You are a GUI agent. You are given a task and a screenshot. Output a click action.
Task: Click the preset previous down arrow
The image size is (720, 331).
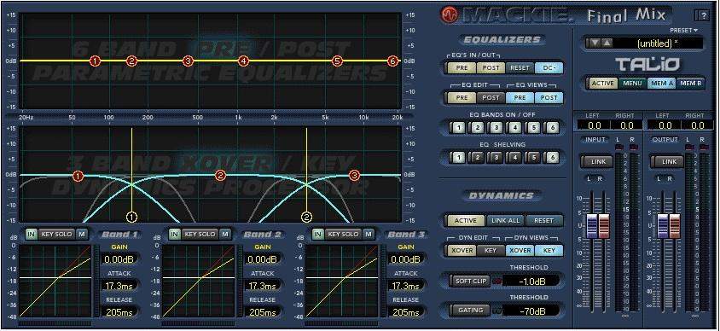click(595, 43)
